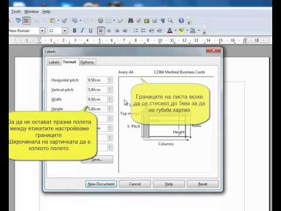Click the Vertical pitch value field

[x=97, y=90]
